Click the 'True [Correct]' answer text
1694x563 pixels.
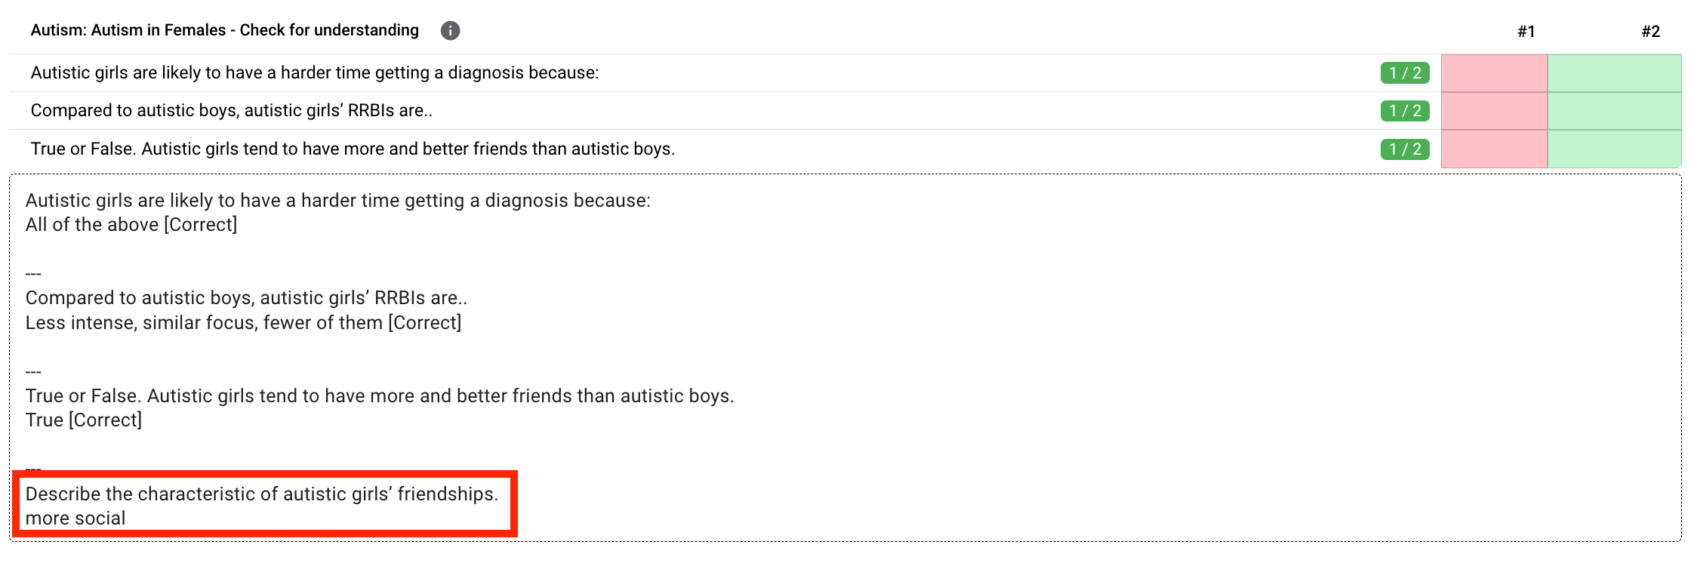pos(84,420)
